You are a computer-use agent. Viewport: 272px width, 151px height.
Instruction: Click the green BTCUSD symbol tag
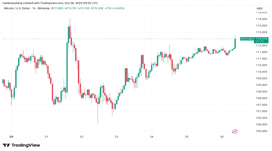click(x=246, y=39)
